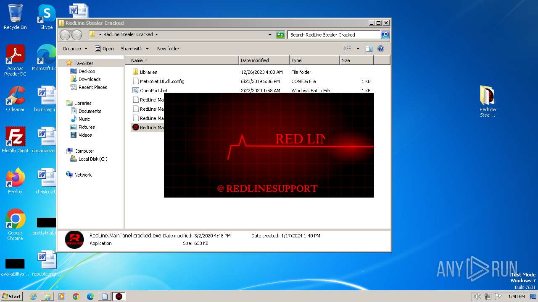This screenshot has height=302, width=538.
Task: Open Music library in the navigation pane
Action: pyautogui.click(x=84, y=119)
